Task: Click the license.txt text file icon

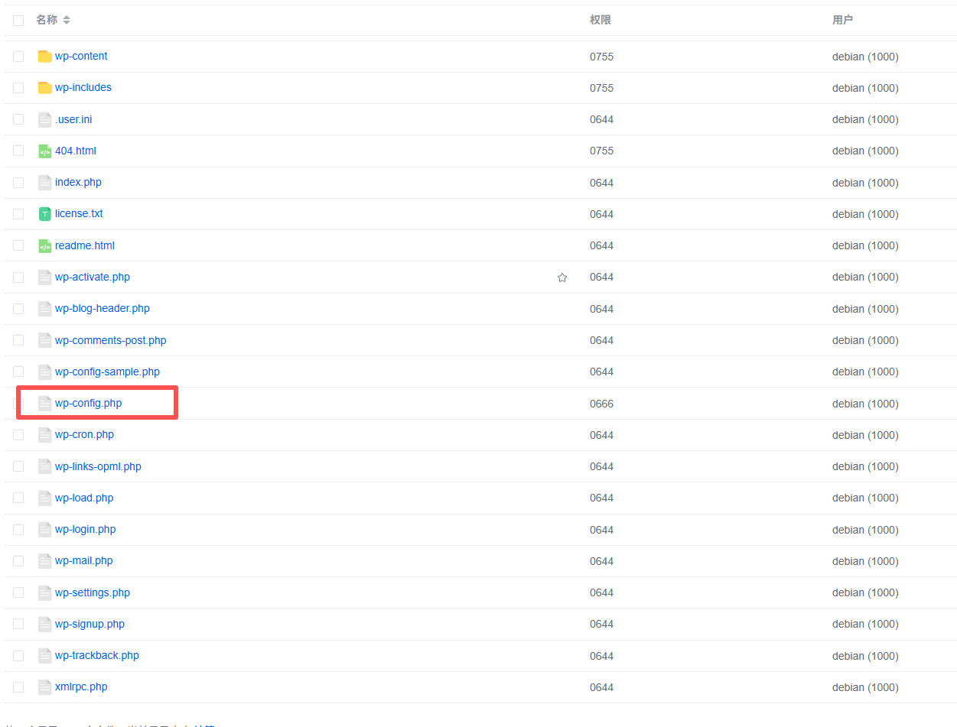Action: pyautogui.click(x=45, y=214)
